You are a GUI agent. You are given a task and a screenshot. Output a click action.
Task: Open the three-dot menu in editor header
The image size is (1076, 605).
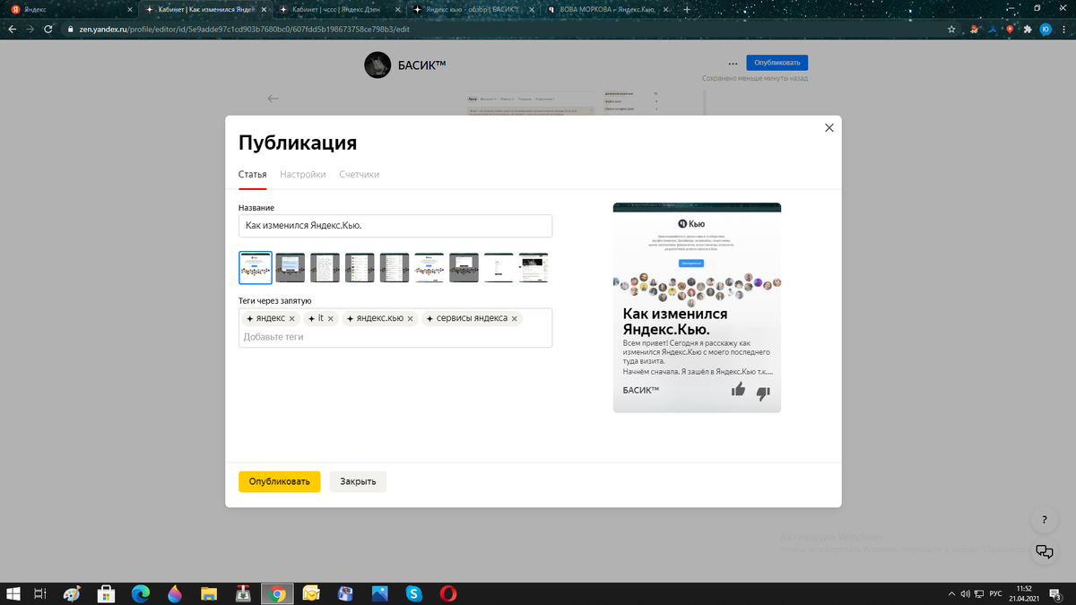733,64
